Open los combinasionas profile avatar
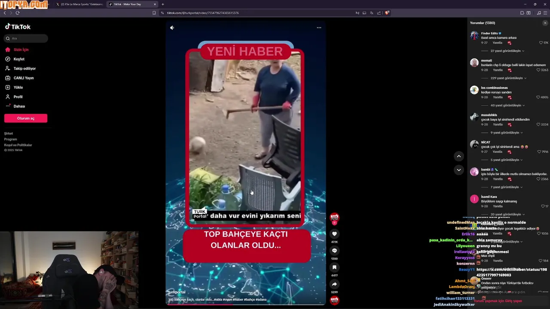 click(474, 90)
